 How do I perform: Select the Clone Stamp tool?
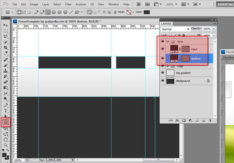point(6,71)
